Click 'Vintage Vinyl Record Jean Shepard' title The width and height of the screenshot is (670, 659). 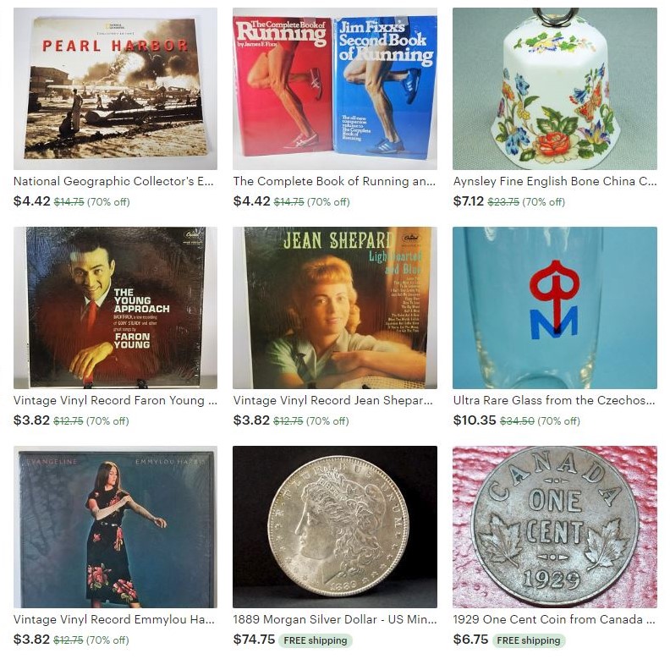coord(332,400)
